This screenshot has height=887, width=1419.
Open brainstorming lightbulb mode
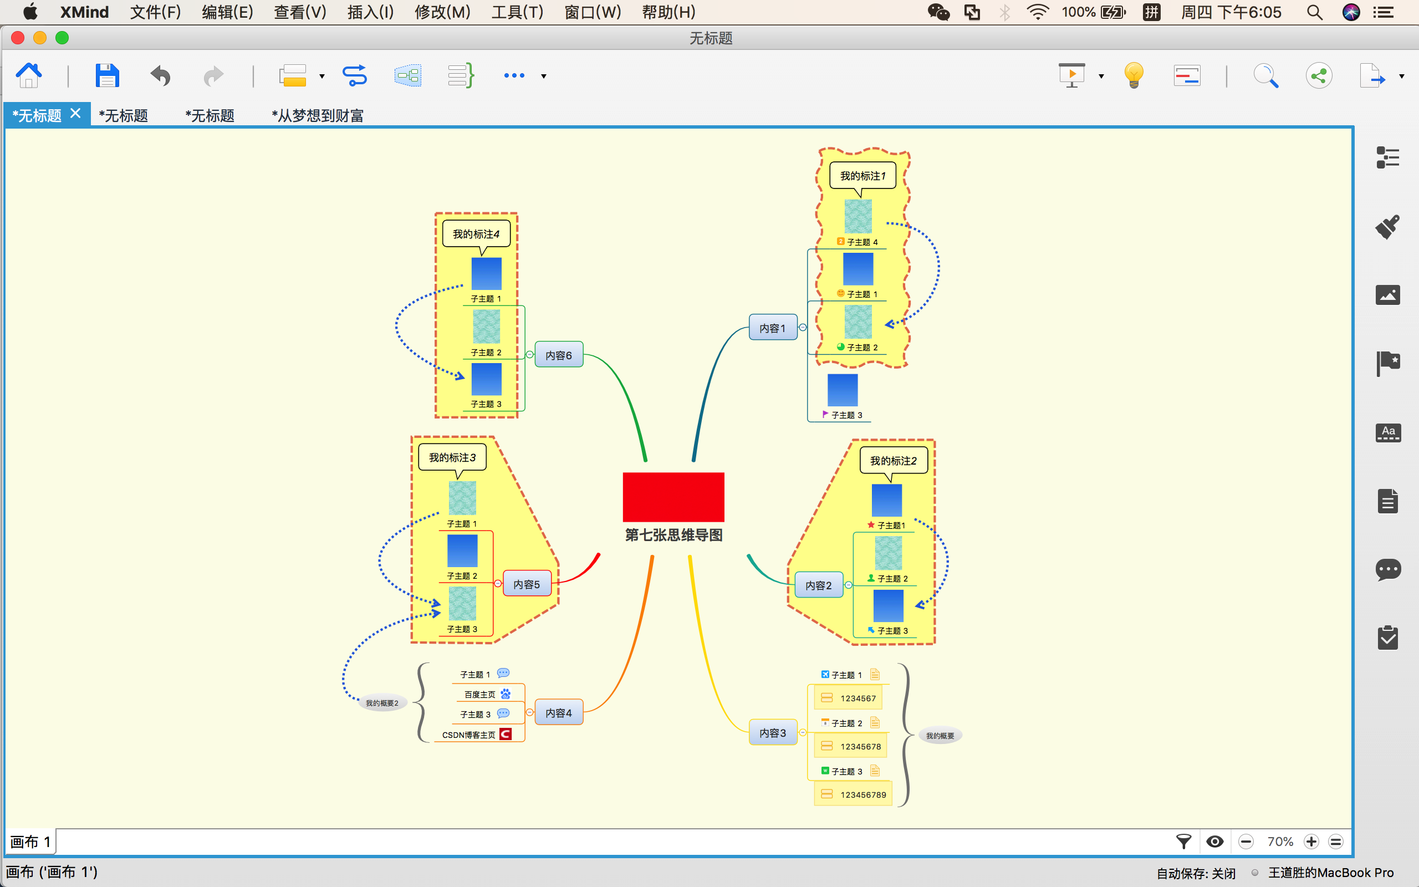click(1134, 76)
